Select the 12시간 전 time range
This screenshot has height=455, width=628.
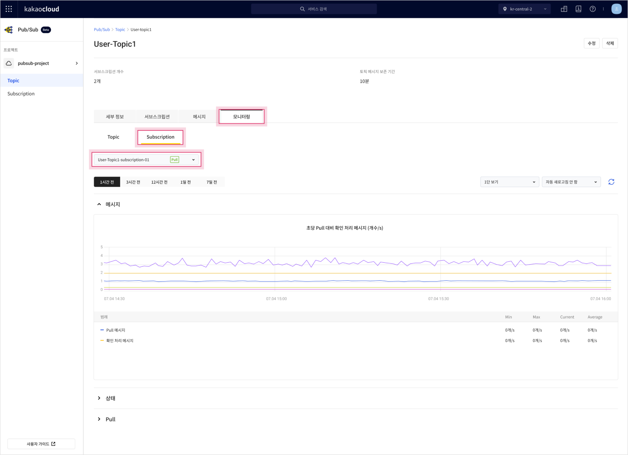pos(159,182)
